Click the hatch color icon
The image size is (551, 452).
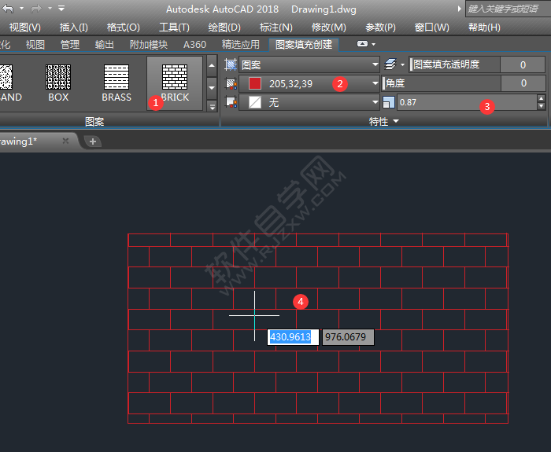point(231,83)
